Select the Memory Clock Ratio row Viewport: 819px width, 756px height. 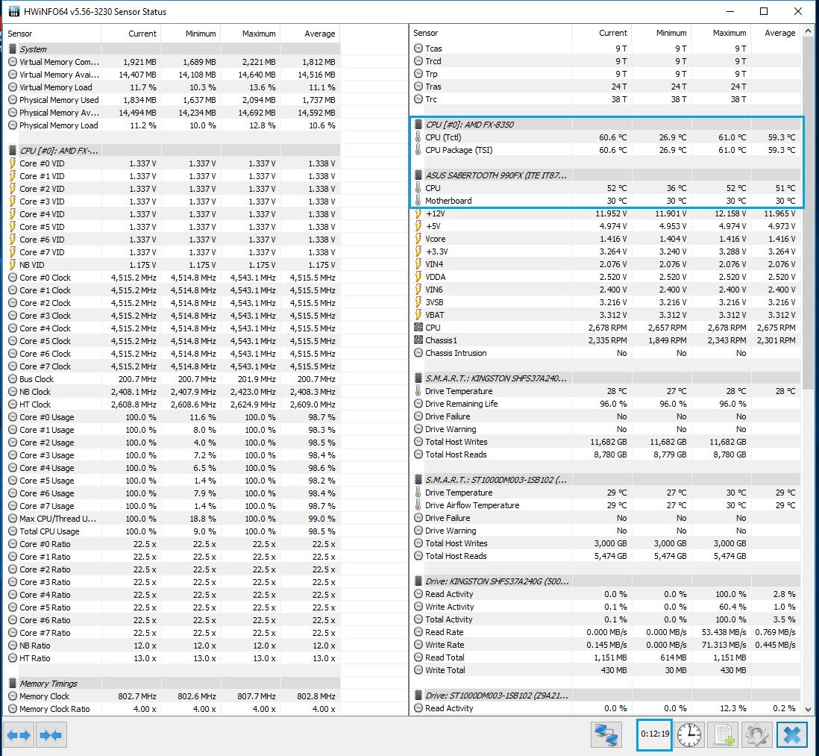click(174, 709)
